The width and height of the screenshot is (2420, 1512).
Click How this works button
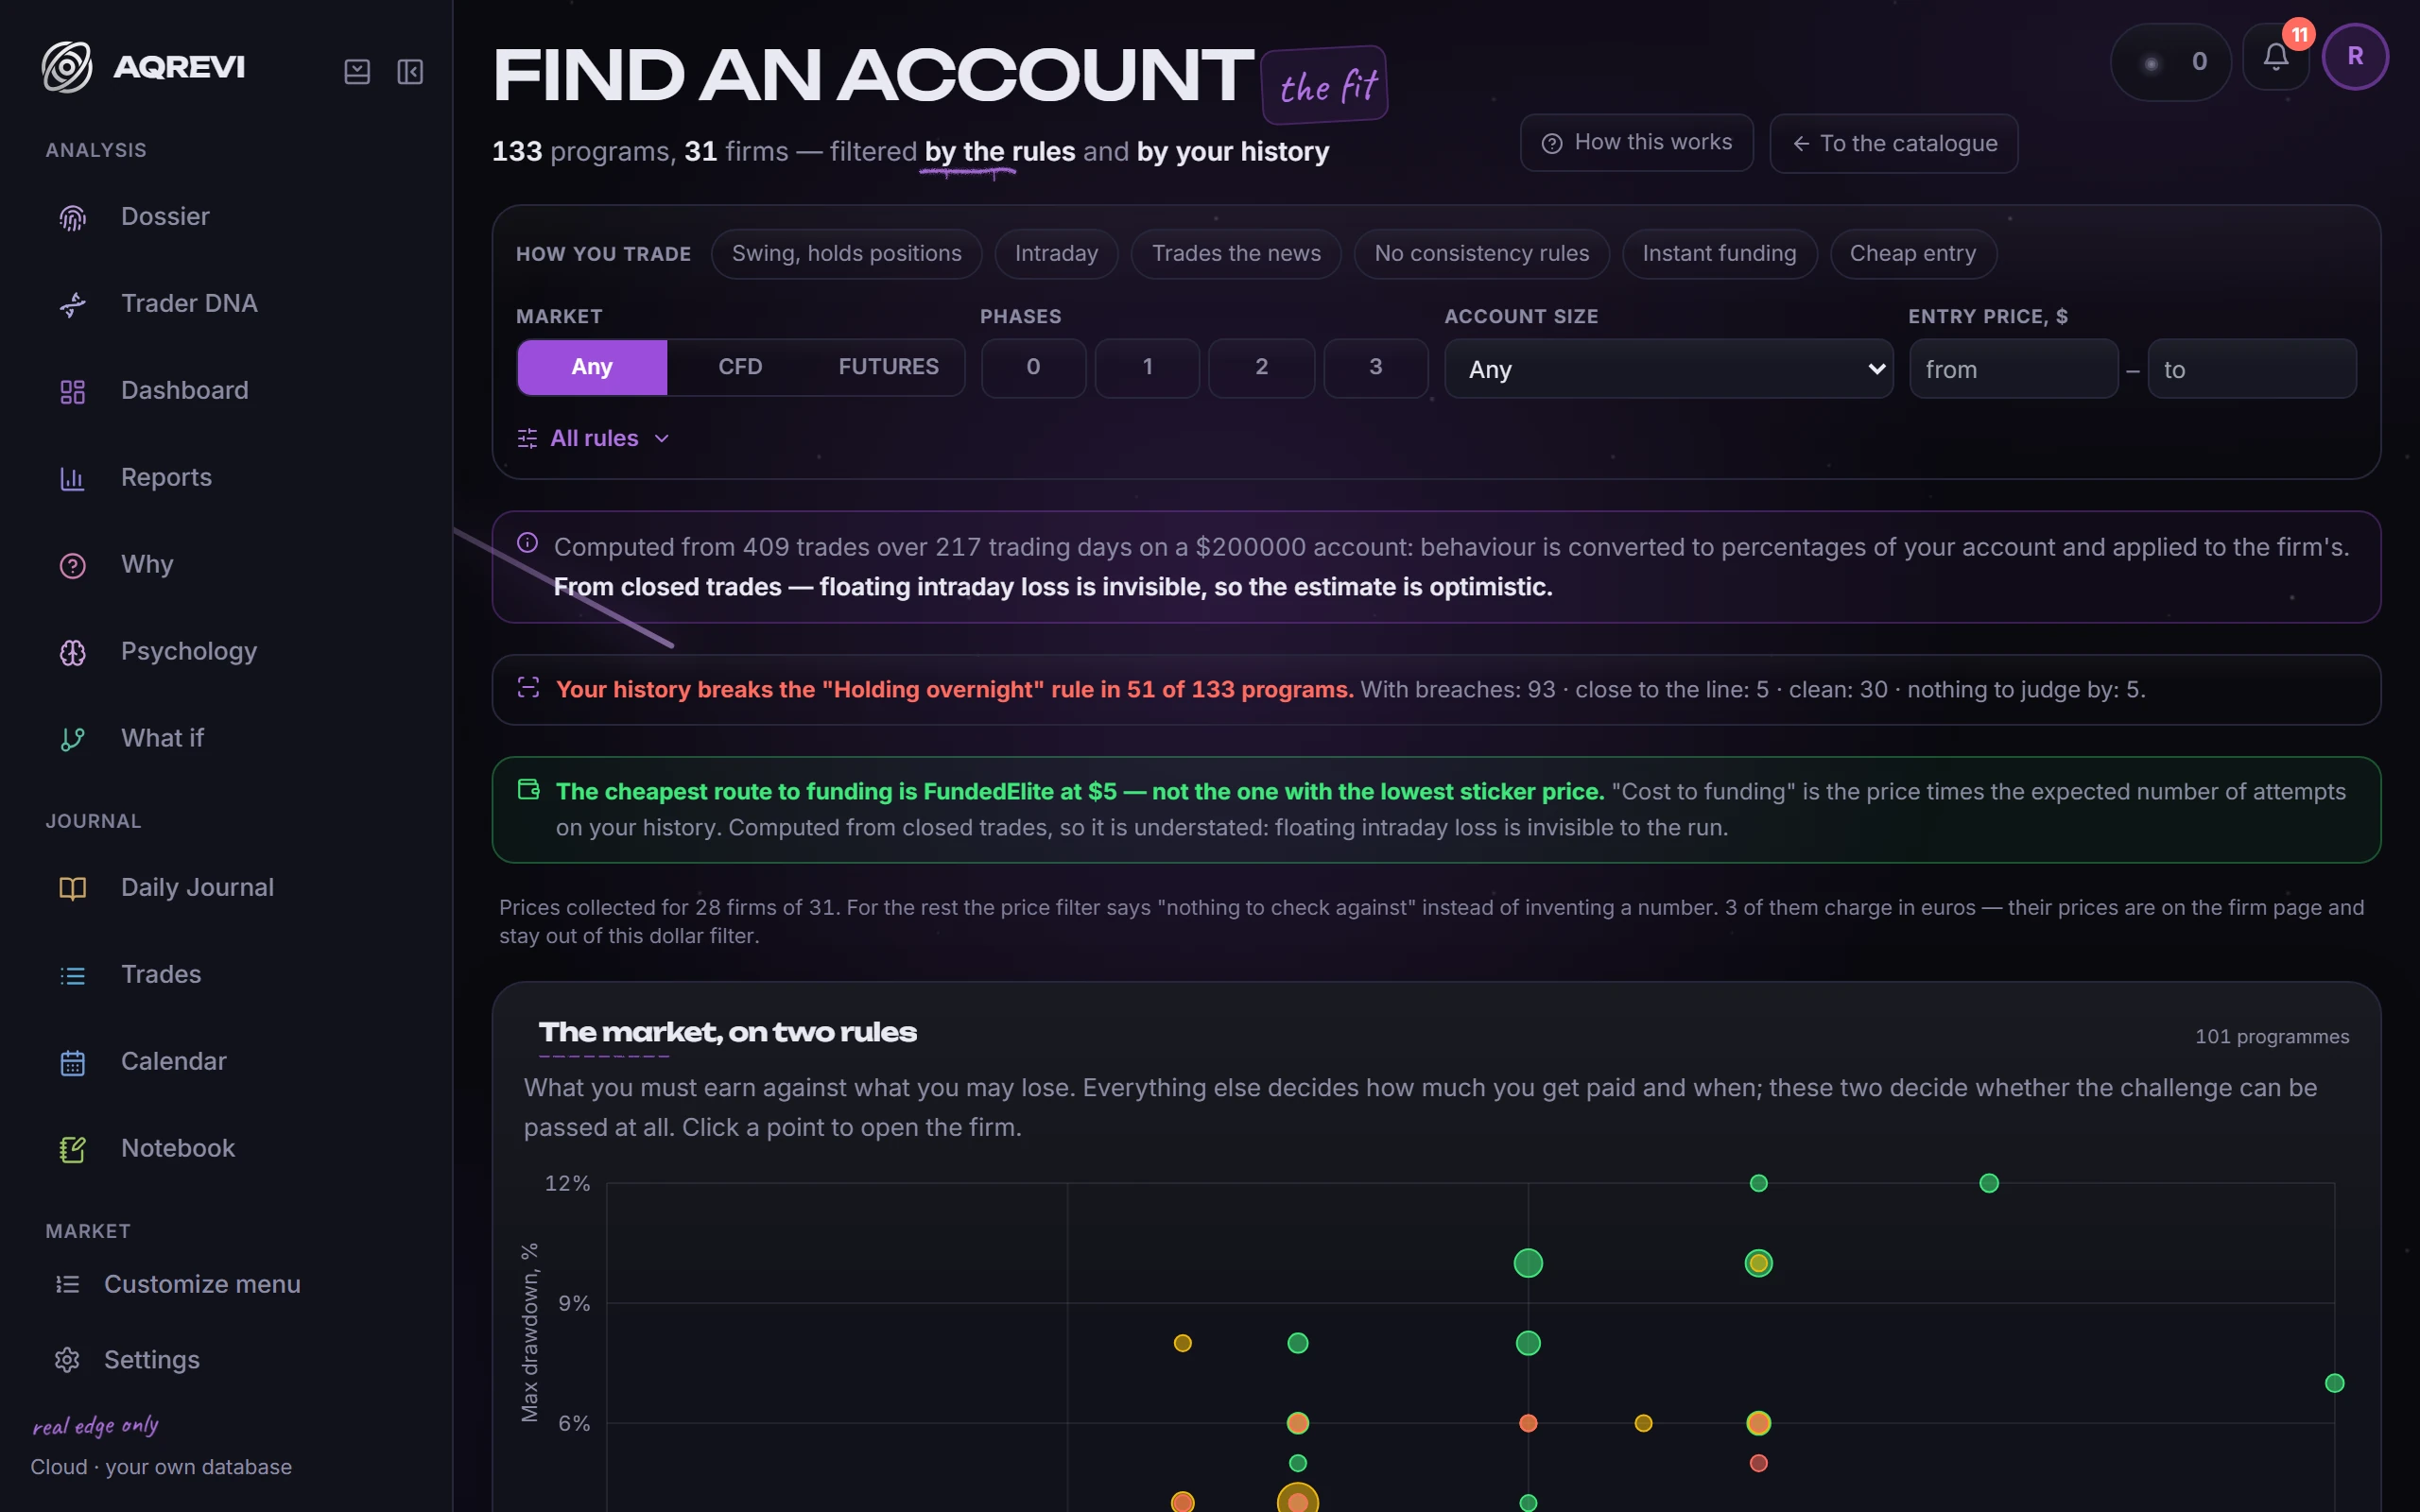1636,143
